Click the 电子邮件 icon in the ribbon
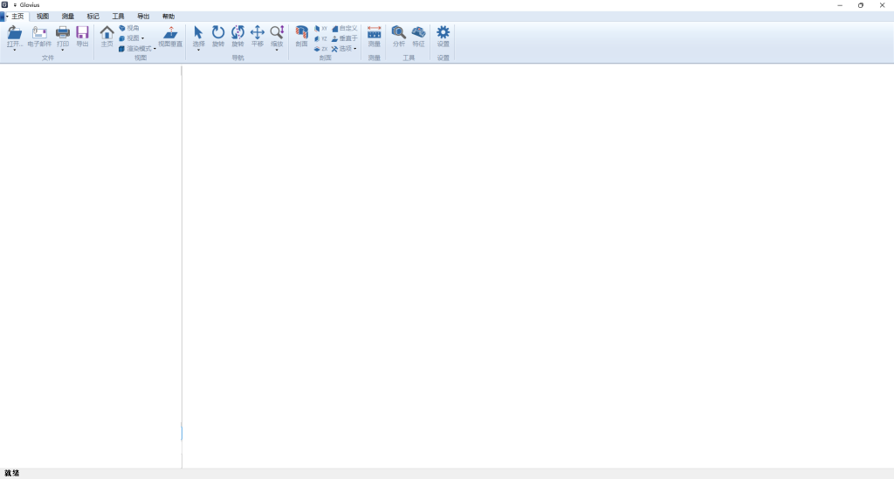Image resolution: width=894 pixels, height=479 pixels. point(39,32)
